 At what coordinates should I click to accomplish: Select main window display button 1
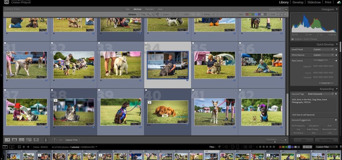[x=5, y=147]
